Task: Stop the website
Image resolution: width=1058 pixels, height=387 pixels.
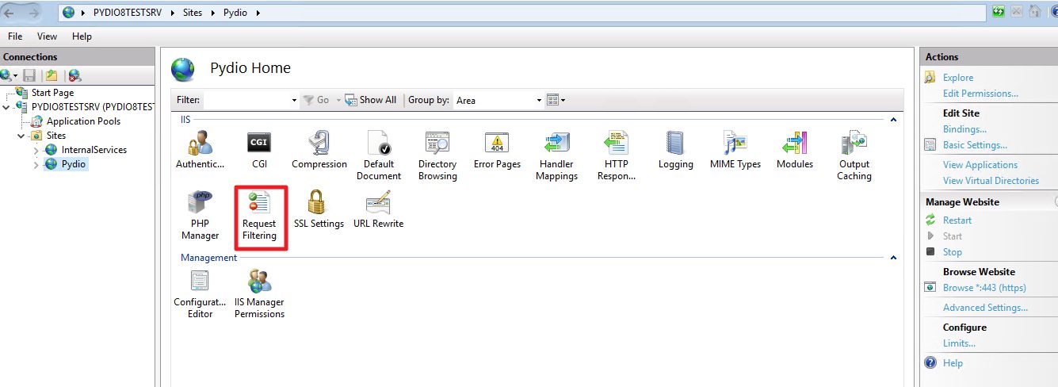Action: tap(952, 252)
